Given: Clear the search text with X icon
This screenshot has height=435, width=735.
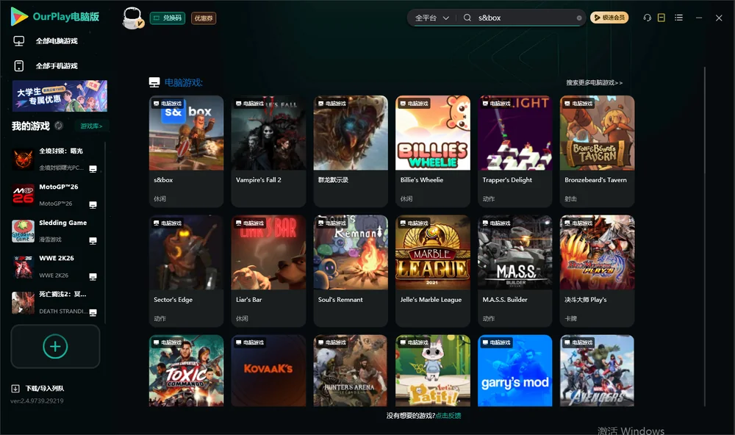Looking at the screenshot, I should [579, 18].
